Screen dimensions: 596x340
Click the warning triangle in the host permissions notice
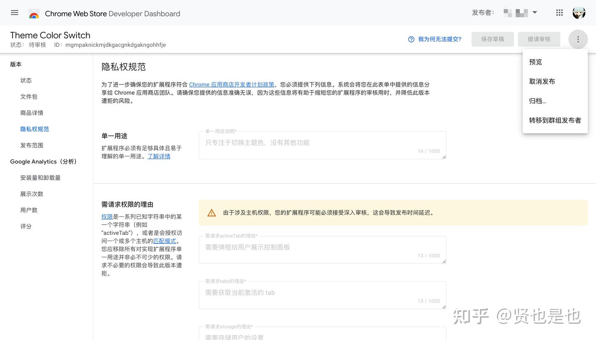click(x=212, y=213)
